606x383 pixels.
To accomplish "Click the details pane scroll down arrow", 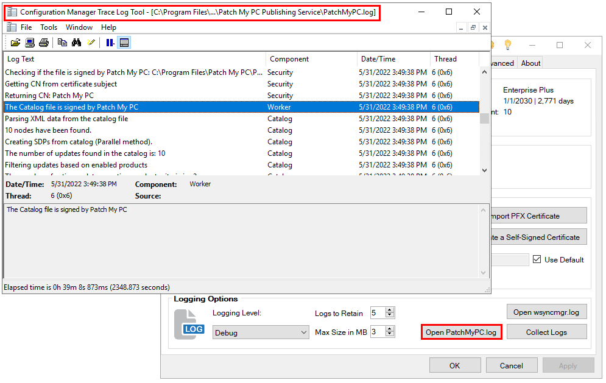I will (483, 272).
